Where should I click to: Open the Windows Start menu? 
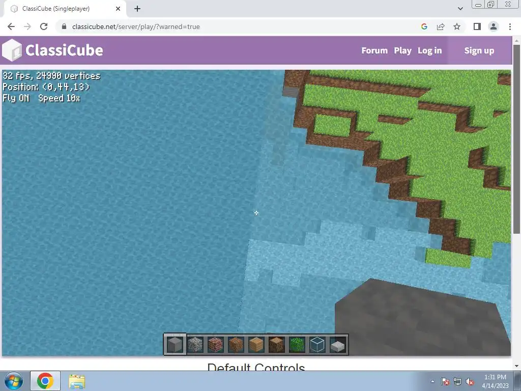[x=13, y=381]
